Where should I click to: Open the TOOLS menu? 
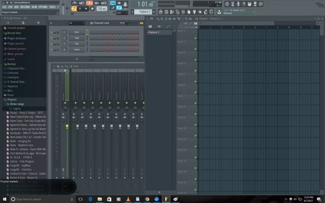[52, 7]
